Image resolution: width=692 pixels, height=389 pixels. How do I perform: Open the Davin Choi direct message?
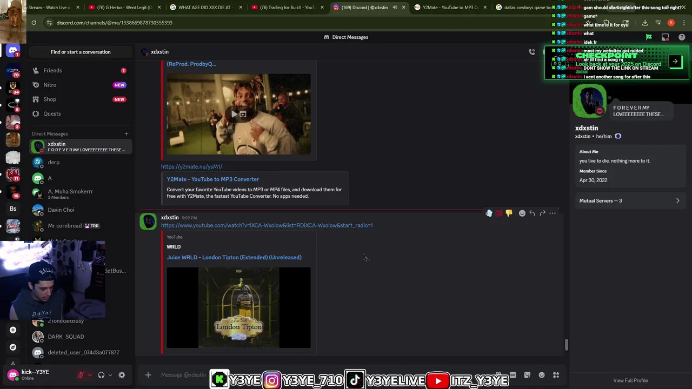click(81, 210)
